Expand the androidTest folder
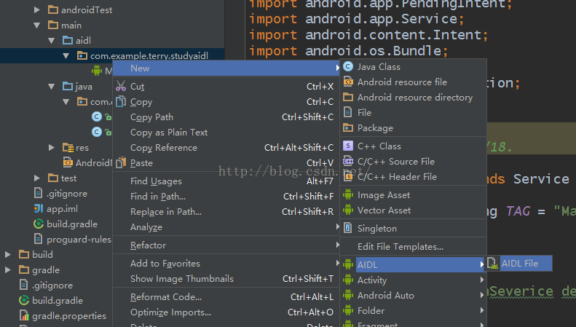 (x=36, y=9)
